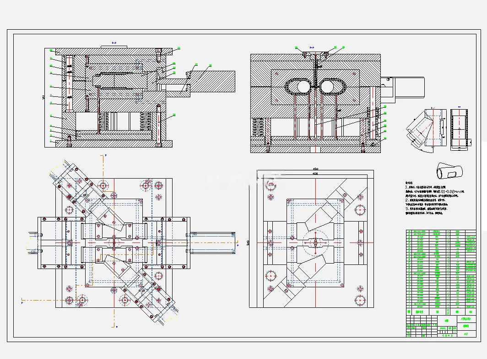Click the A0 sheet size cell in title block

pyautogui.click(x=466, y=334)
